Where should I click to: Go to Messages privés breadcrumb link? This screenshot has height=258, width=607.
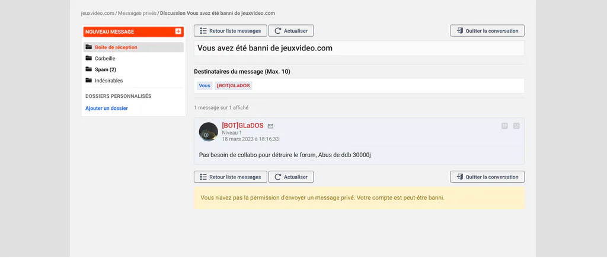point(137,13)
